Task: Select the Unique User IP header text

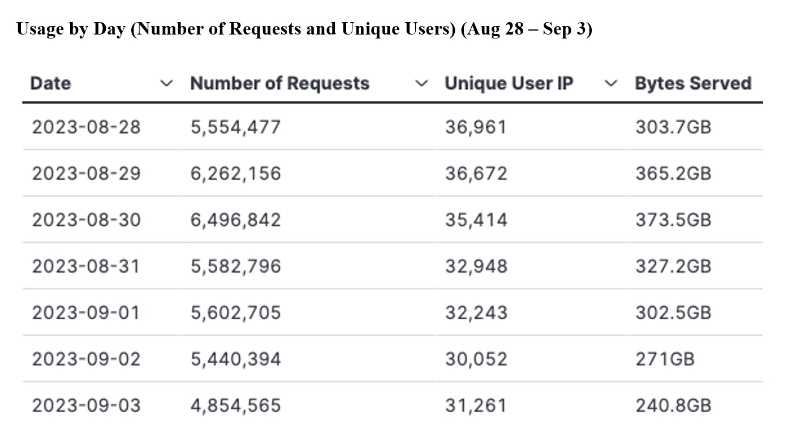Action: pyautogui.click(x=509, y=83)
